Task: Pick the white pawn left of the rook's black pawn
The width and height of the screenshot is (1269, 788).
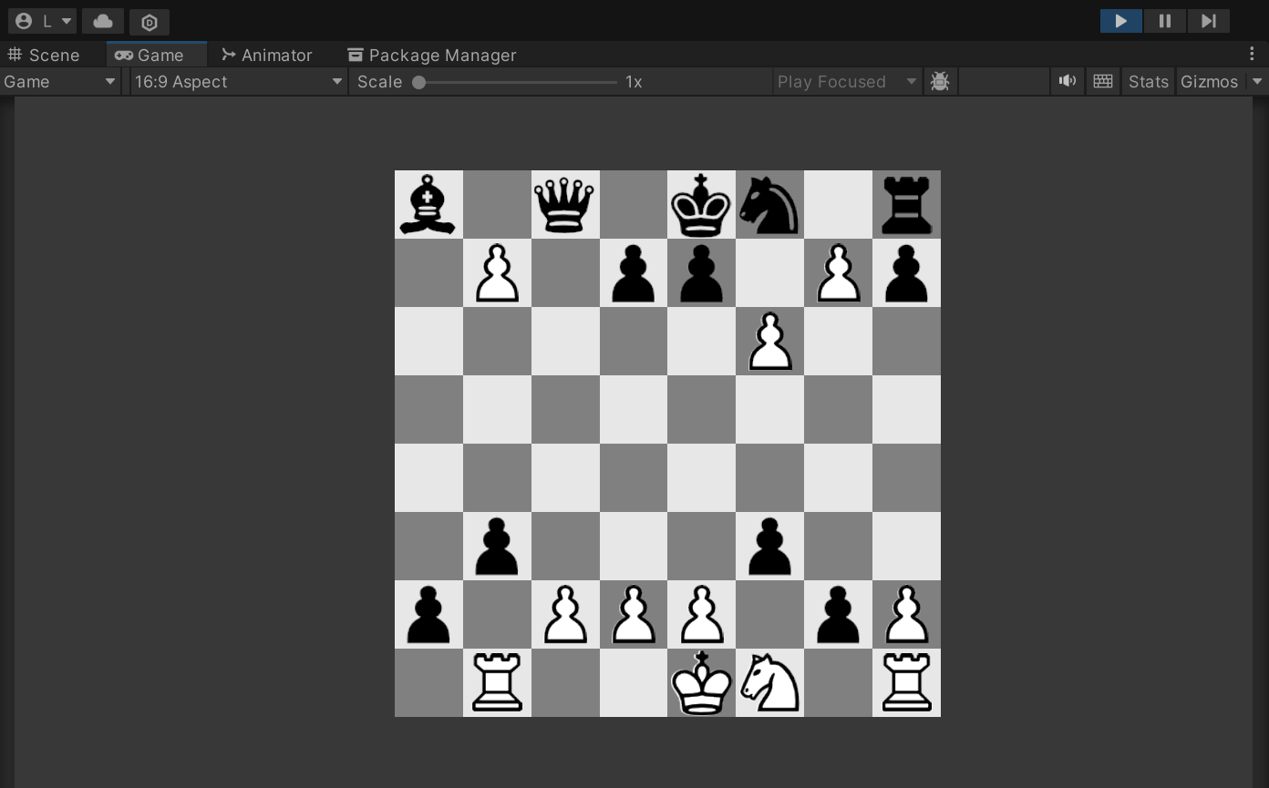Action: [838, 273]
